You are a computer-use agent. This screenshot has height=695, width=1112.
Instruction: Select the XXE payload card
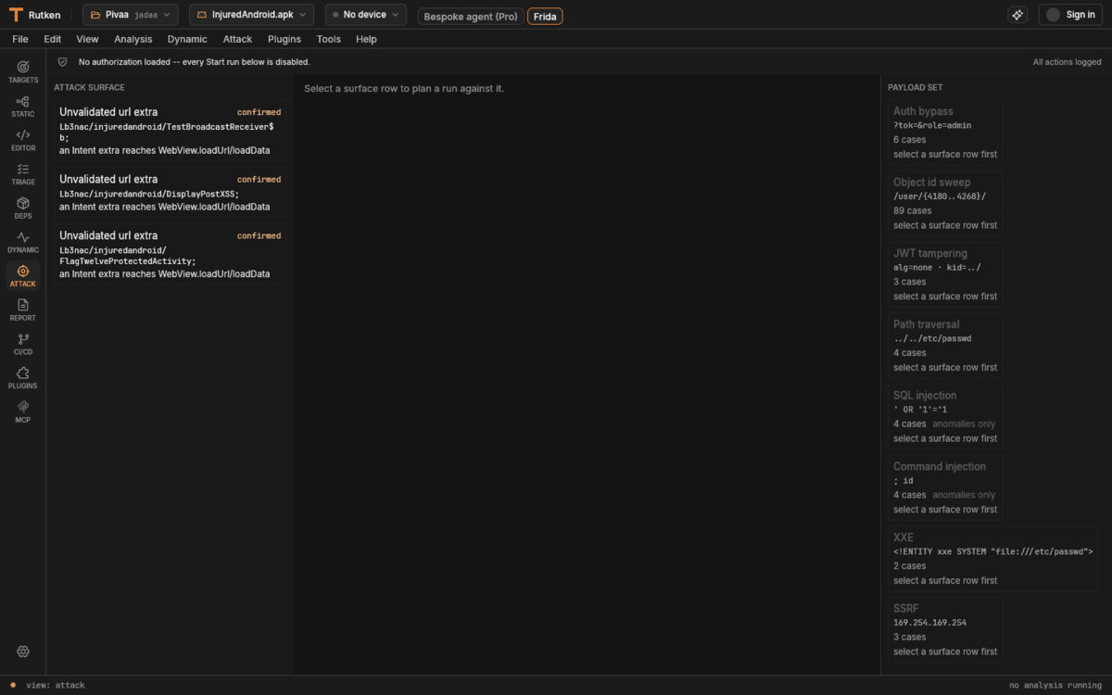pos(993,559)
